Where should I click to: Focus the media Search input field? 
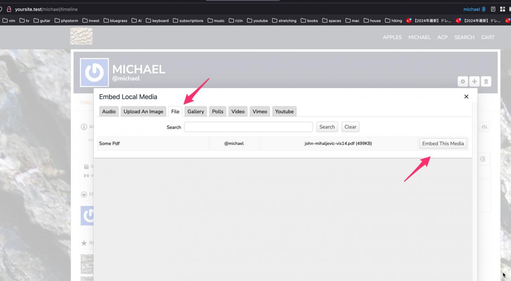[248, 127]
